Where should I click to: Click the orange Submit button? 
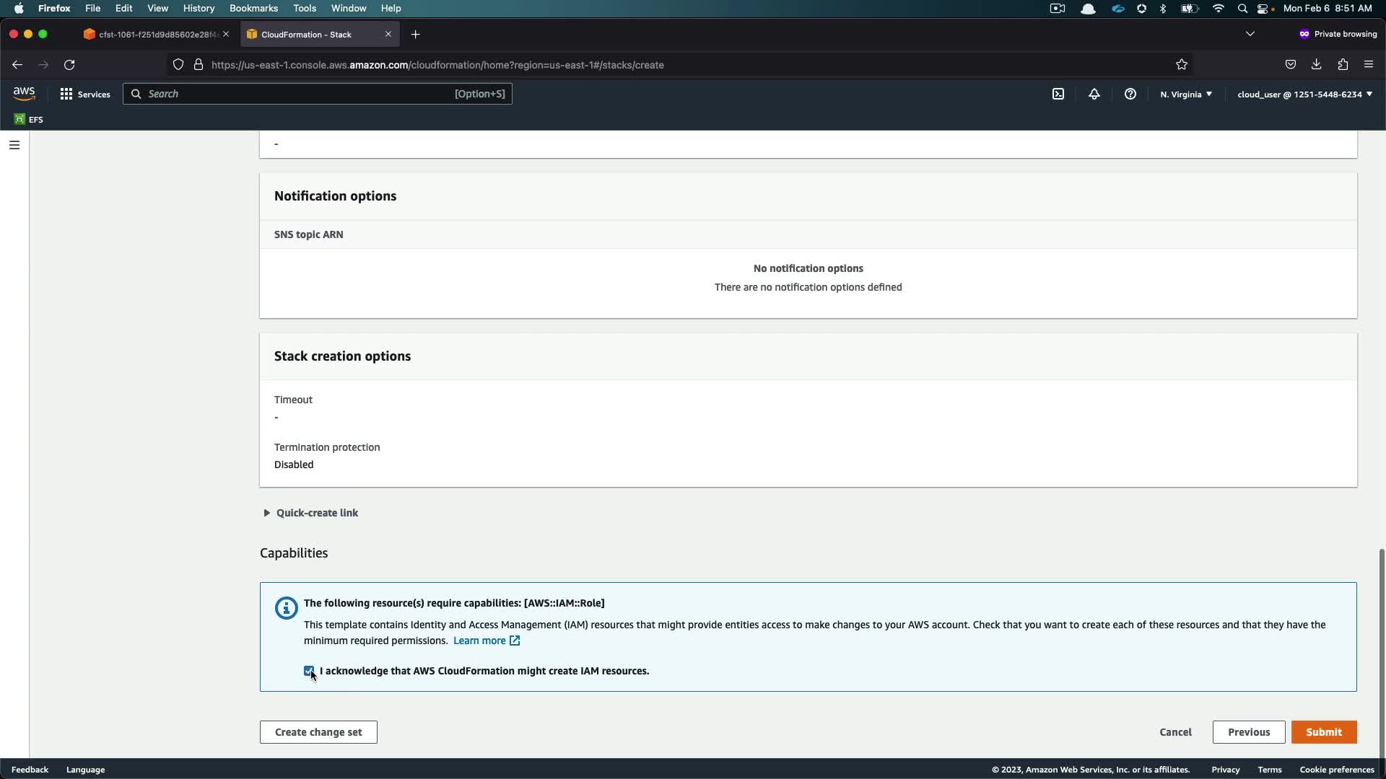pyautogui.click(x=1323, y=732)
